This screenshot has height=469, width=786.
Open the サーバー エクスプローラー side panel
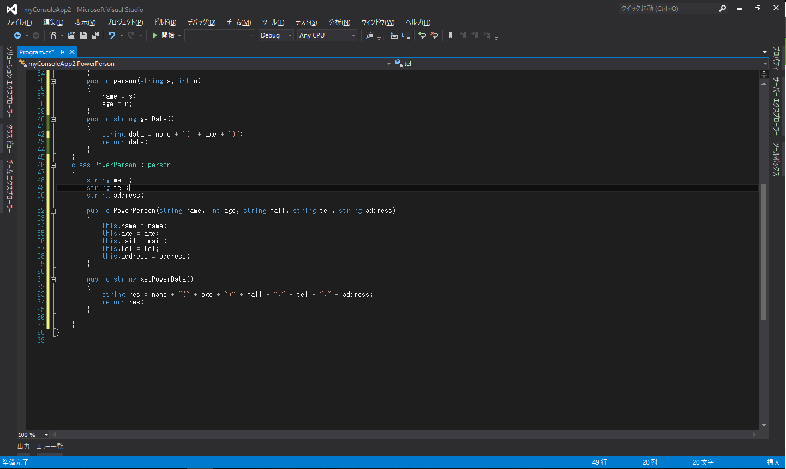(776, 106)
